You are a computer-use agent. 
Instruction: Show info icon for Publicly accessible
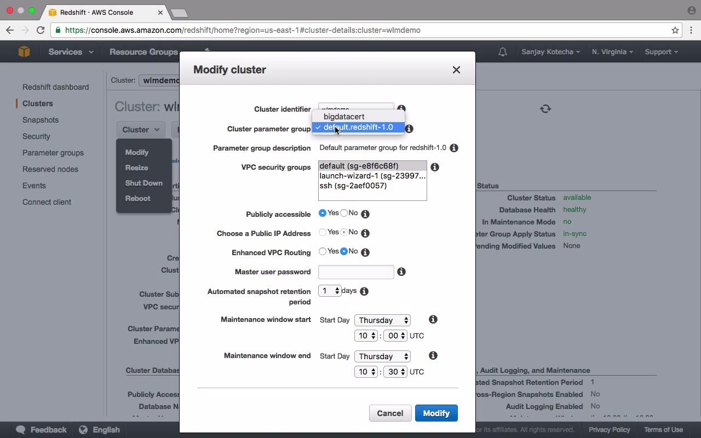(365, 214)
